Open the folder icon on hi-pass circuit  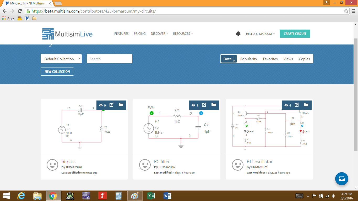coord(121,105)
